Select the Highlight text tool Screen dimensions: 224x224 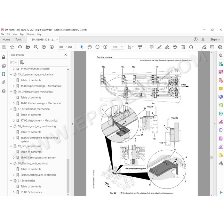(159, 47)
